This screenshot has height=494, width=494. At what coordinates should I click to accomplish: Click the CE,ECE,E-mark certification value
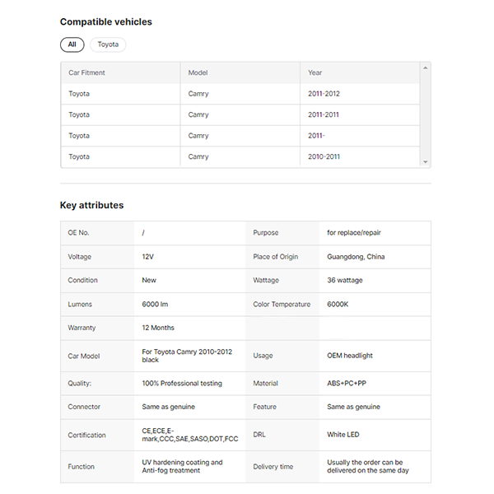pos(189,435)
